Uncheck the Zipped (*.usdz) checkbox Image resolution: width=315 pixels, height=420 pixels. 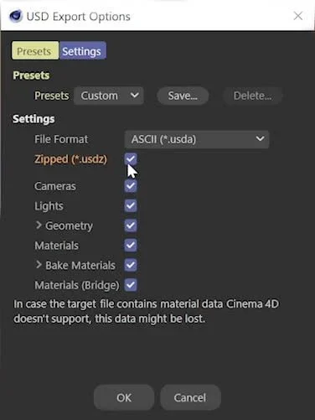tap(131, 159)
